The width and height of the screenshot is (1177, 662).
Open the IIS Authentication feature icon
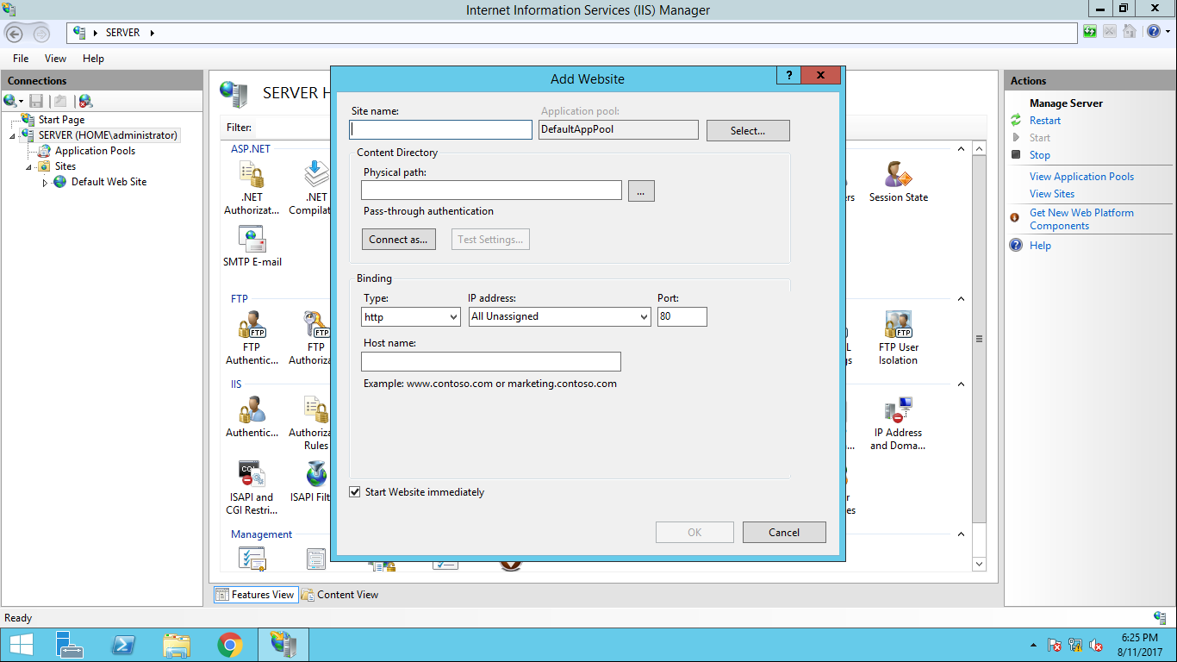click(252, 409)
